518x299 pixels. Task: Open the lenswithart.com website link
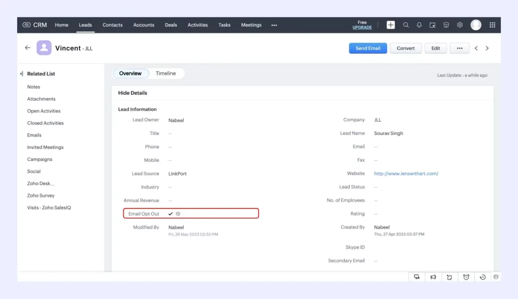tap(406, 174)
